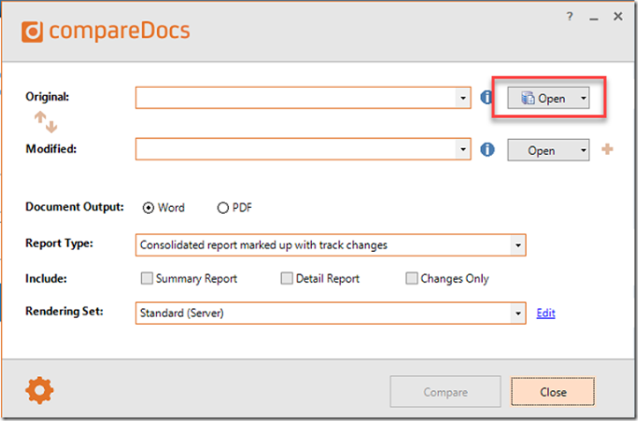Click Open for the Modified document
Viewport: 638px width, 421px height.
[543, 151]
